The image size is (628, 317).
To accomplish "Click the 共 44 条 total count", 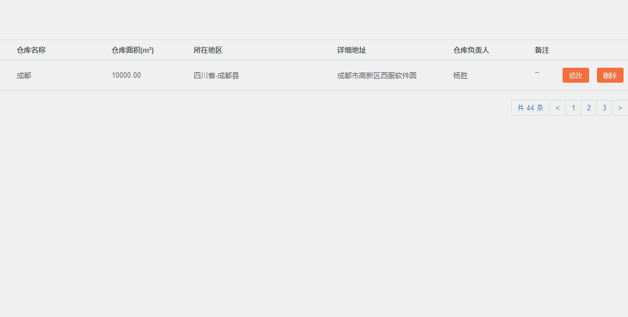I will pyautogui.click(x=530, y=108).
